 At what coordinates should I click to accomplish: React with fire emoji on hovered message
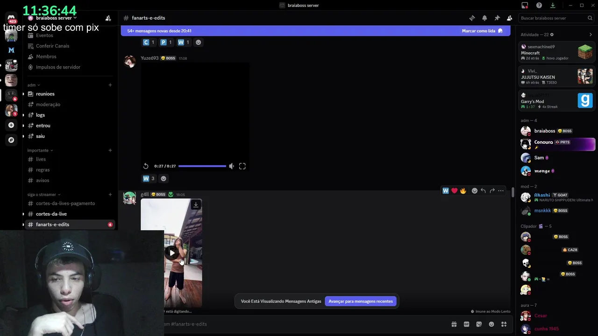pyautogui.click(x=463, y=190)
